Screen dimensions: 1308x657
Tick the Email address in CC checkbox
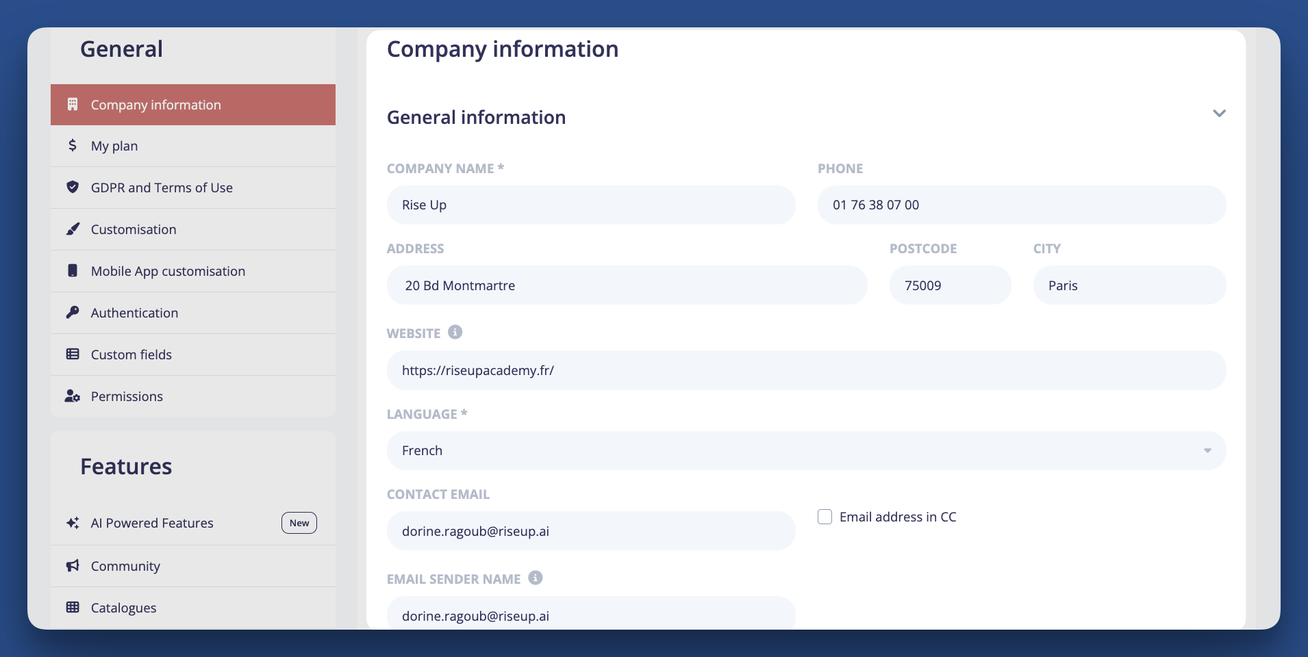pos(825,517)
